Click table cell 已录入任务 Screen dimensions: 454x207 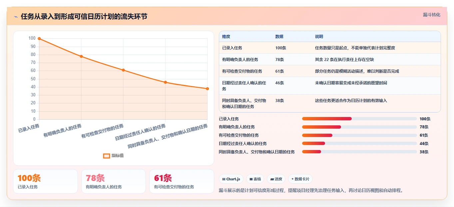232,48
